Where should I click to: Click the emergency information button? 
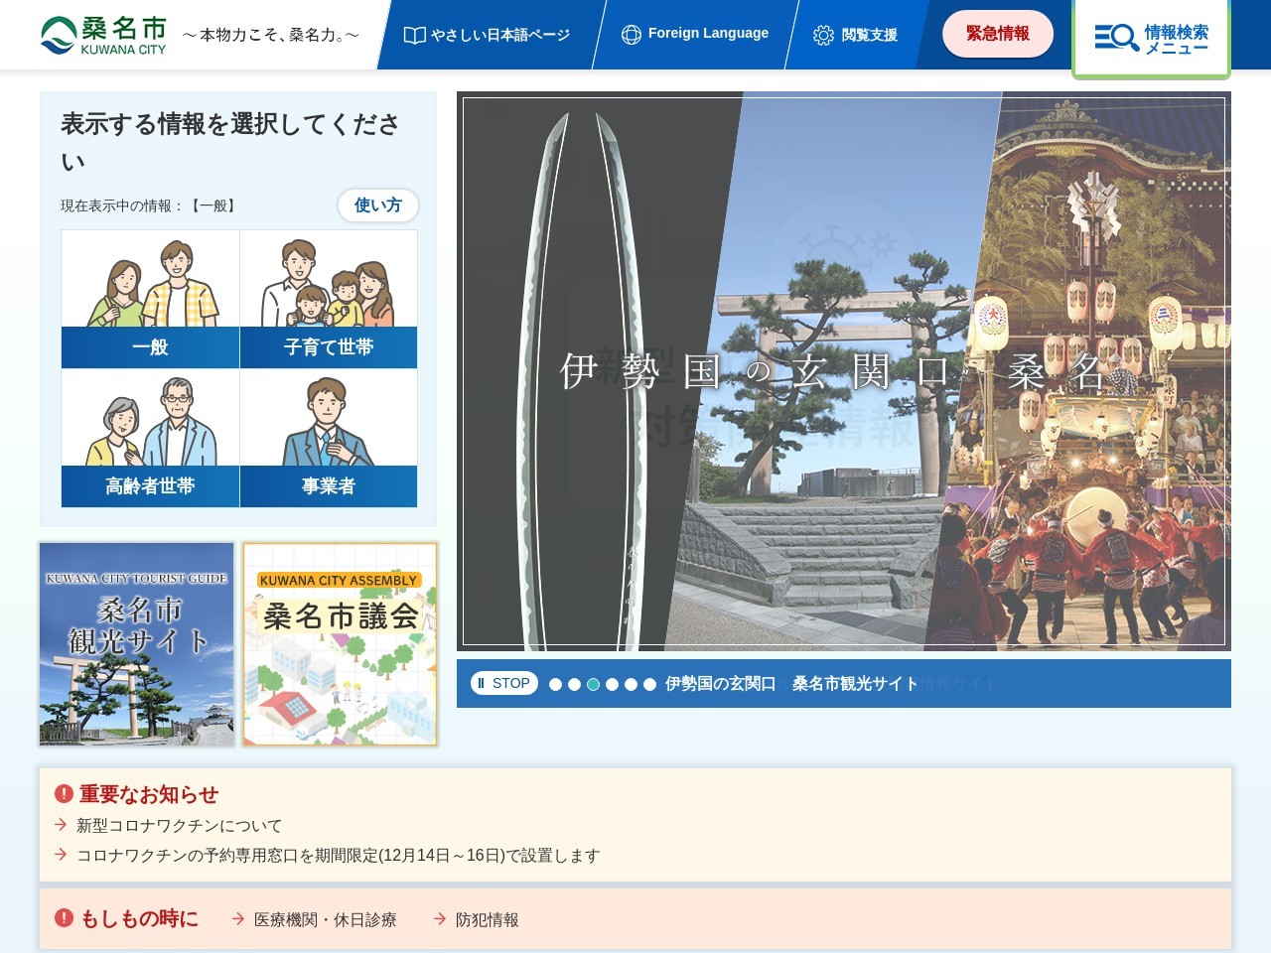[x=997, y=34]
